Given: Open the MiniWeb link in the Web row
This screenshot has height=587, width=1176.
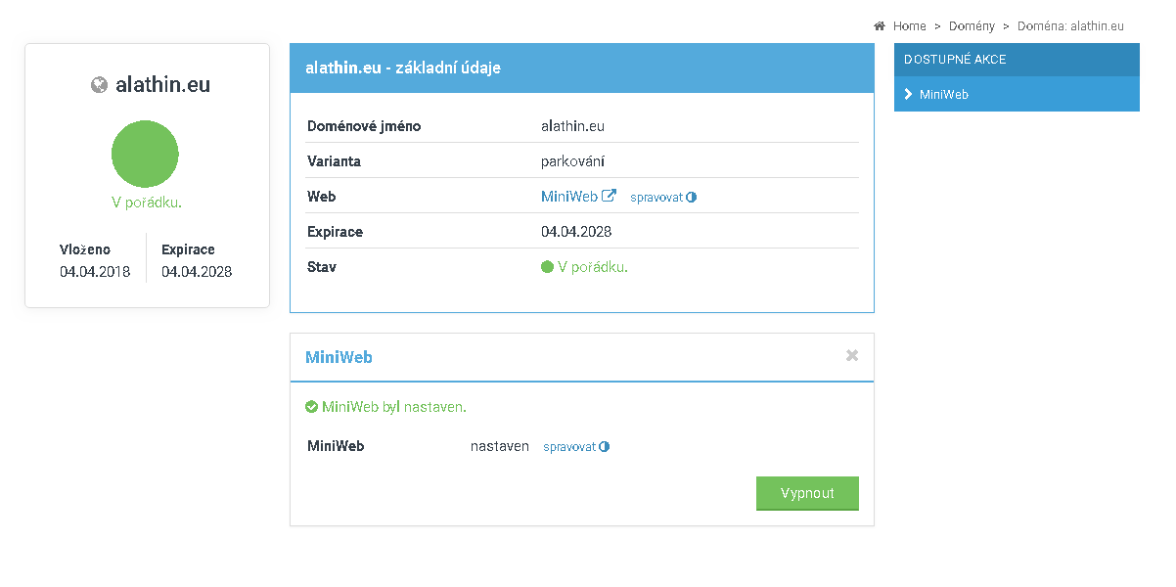Looking at the screenshot, I should tap(568, 197).
